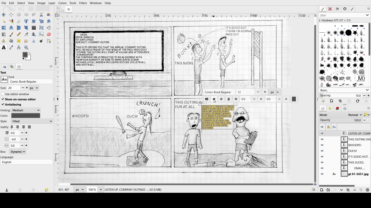Hide the THIS SUCKS. layer

[x=322, y=162]
